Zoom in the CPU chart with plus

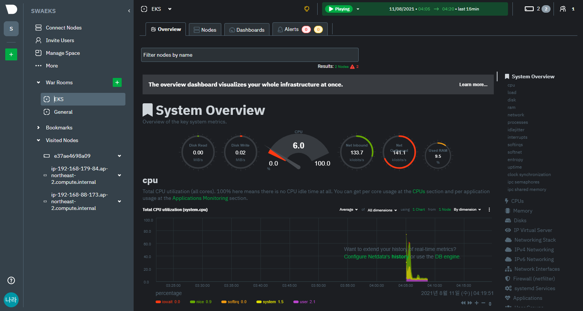coord(477,303)
